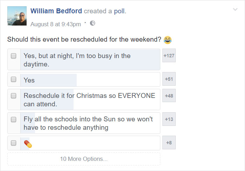Click the 'poll' link in header
This screenshot has height=171, width=245.
click(120, 11)
